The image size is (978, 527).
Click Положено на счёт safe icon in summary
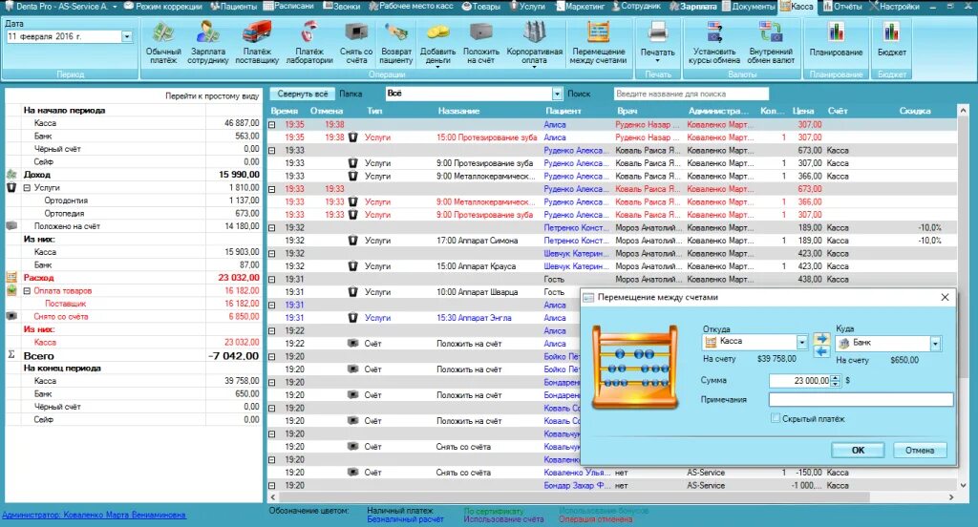(x=11, y=225)
